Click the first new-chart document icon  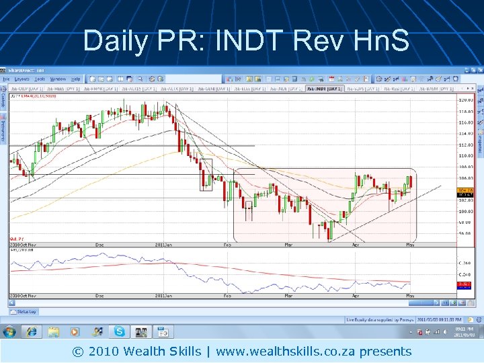click(x=93, y=79)
